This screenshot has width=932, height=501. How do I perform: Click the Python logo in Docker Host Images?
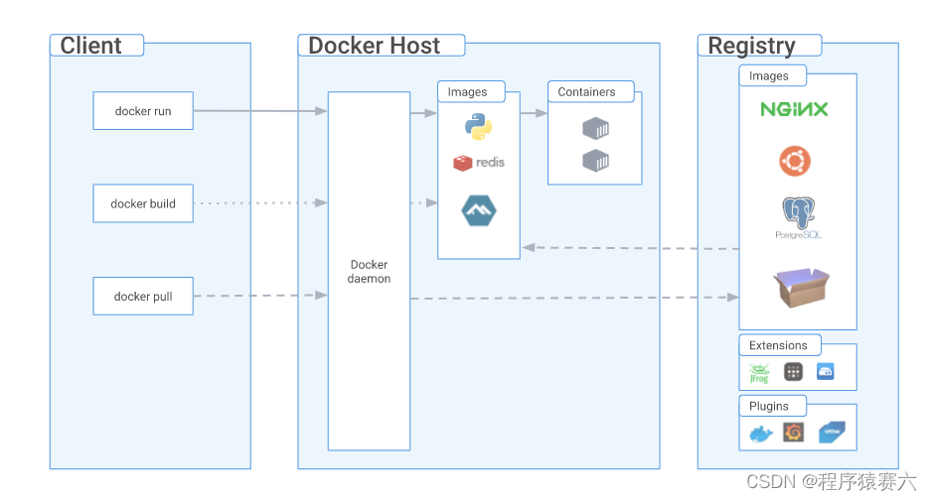[478, 127]
